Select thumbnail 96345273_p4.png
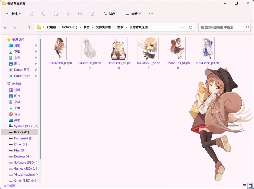Viewport: 254px width, 189px height. tap(178, 48)
